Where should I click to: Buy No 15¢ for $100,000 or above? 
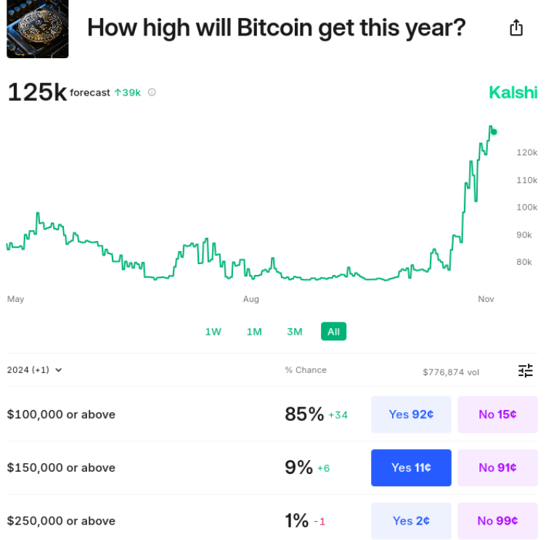click(497, 414)
